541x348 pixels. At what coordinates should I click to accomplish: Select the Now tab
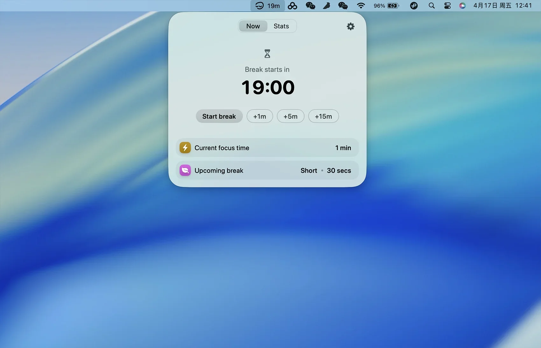253,26
